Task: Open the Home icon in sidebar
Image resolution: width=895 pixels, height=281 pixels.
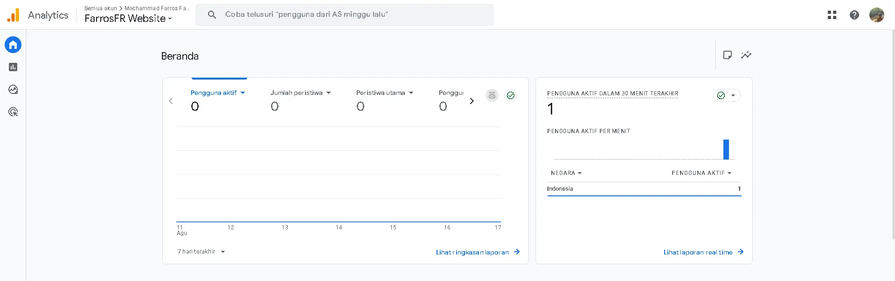Action: [13, 45]
